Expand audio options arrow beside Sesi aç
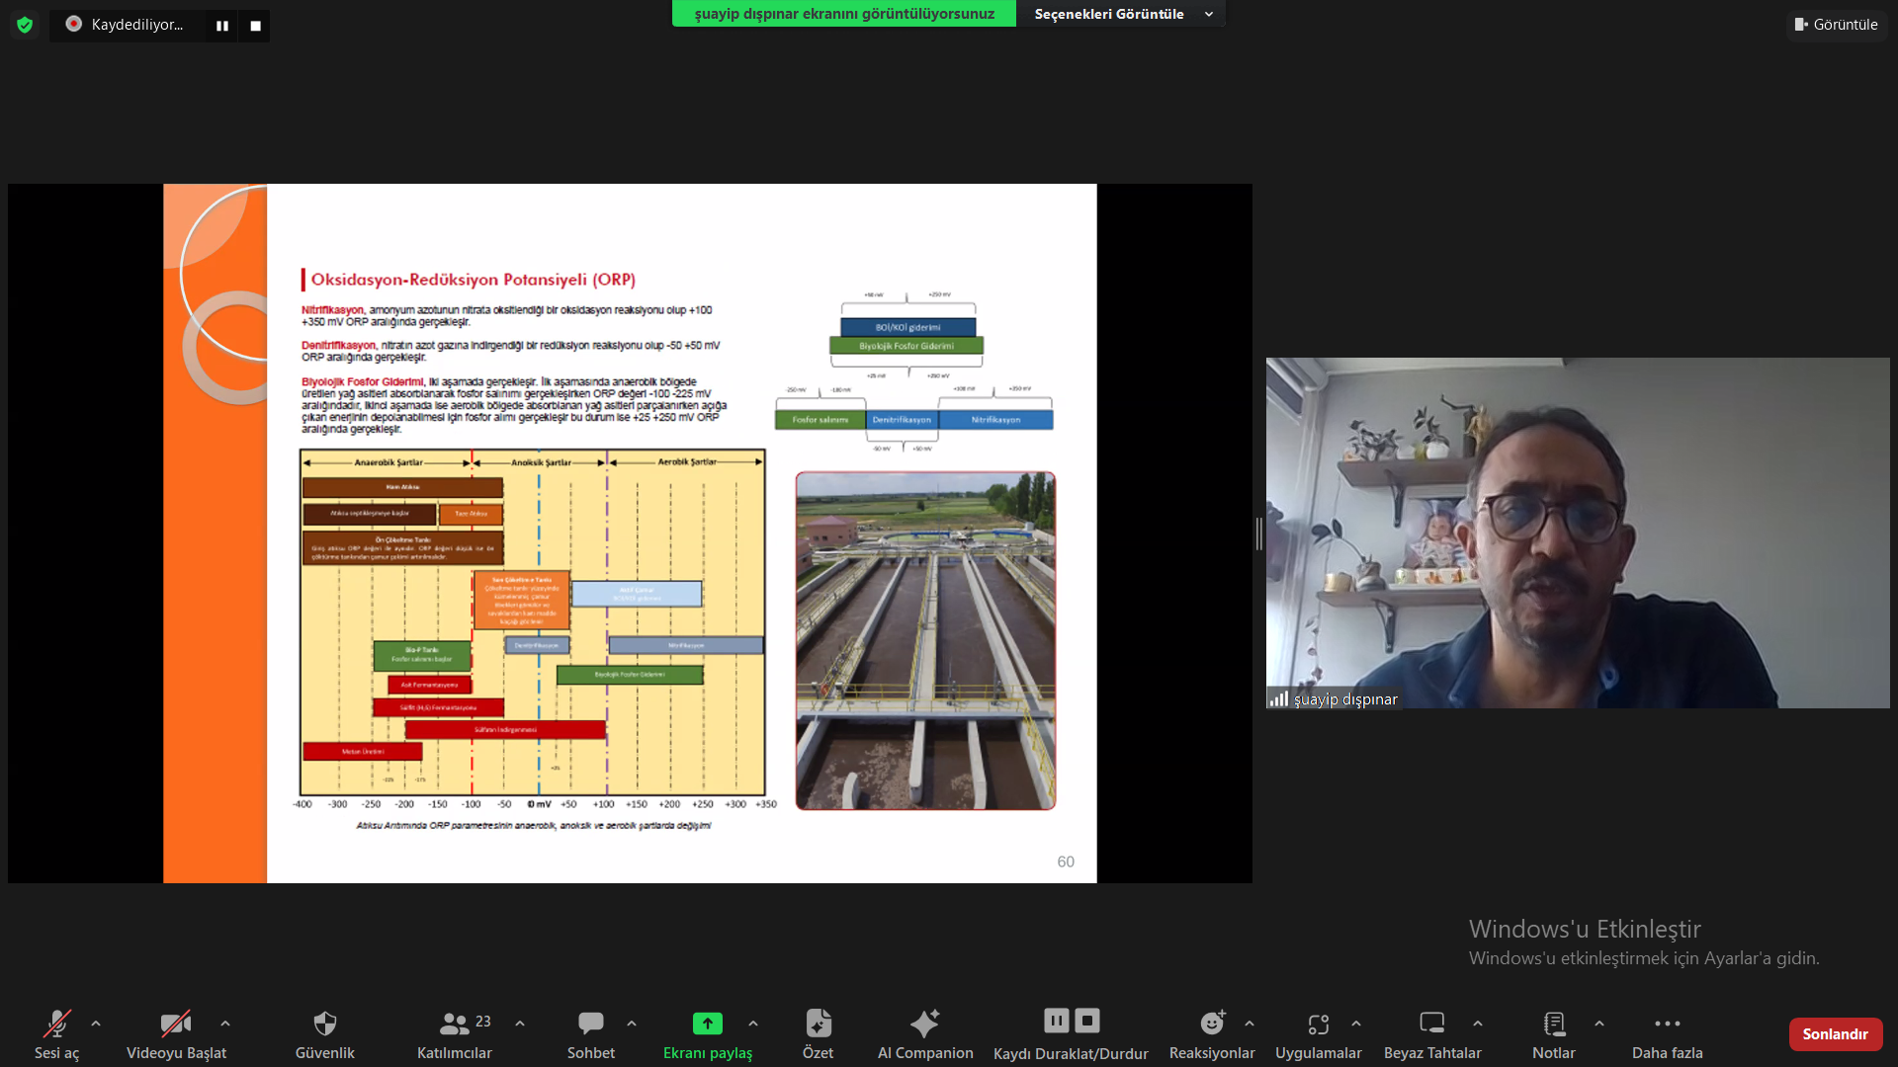 [x=96, y=1024]
